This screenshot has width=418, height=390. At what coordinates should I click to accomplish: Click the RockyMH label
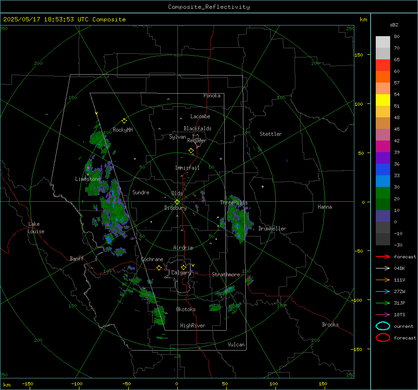point(123,130)
